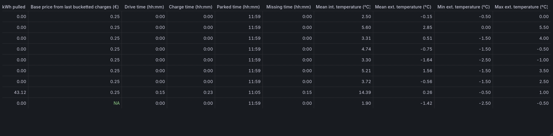This screenshot has width=553, height=136.
Task: Sort by Min ext. temperature column
Action: [x=463, y=7]
